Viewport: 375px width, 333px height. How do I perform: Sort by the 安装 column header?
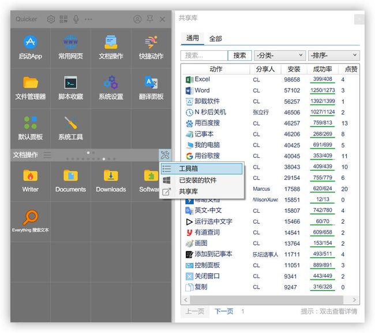tap(294, 69)
